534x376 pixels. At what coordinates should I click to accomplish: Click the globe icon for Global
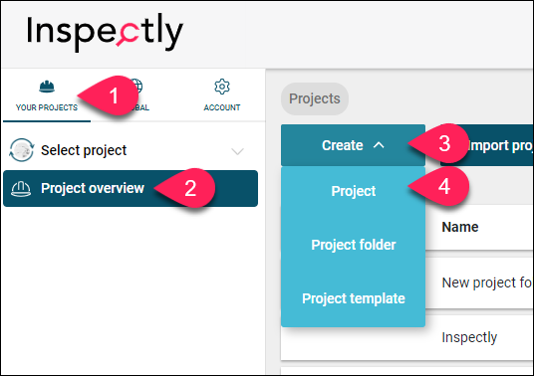(x=136, y=86)
